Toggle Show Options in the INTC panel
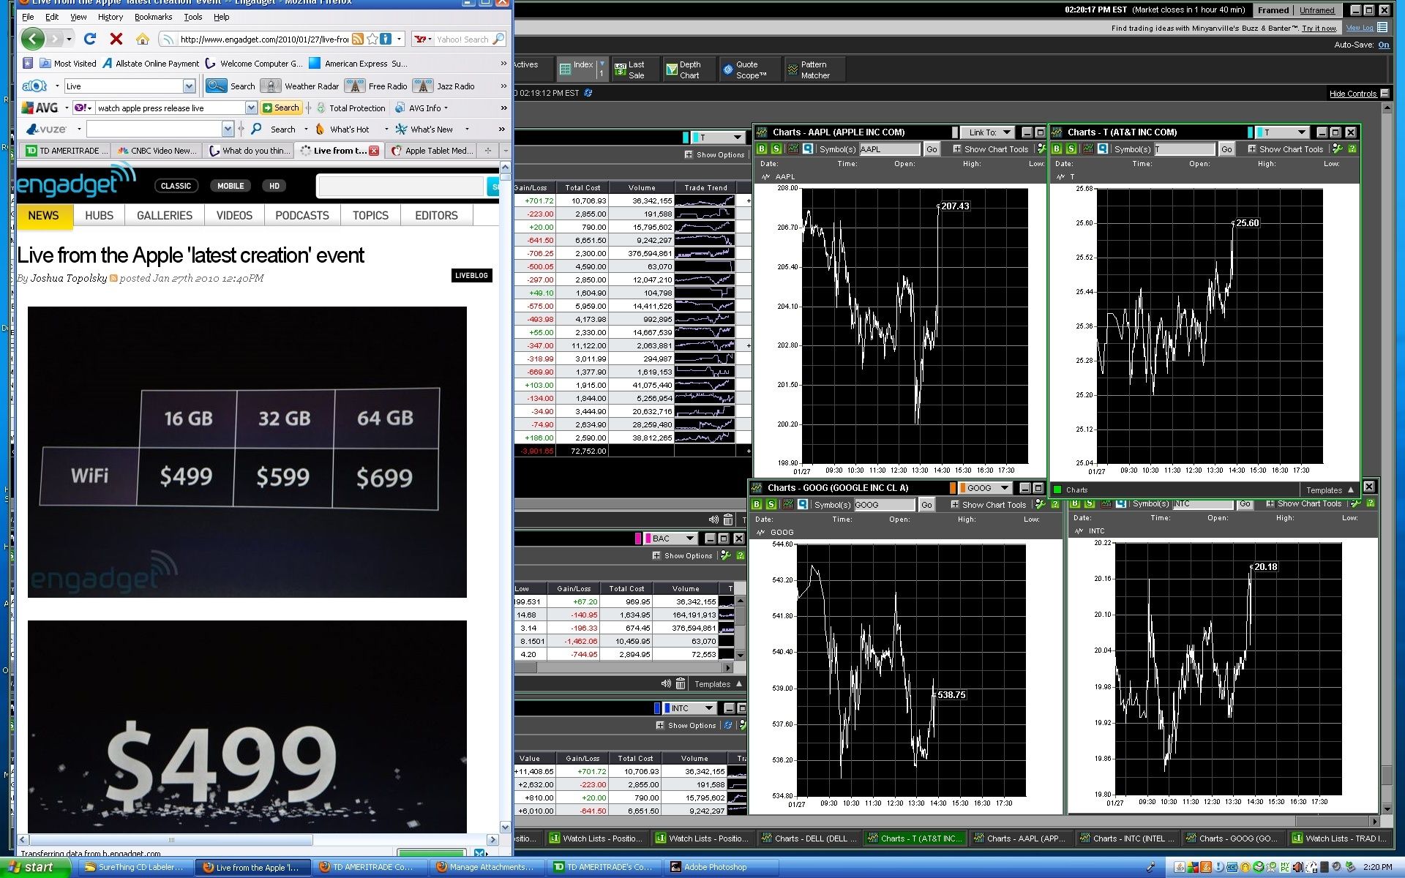This screenshot has width=1405, height=878. pyautogui.click(x=686, y=726)
